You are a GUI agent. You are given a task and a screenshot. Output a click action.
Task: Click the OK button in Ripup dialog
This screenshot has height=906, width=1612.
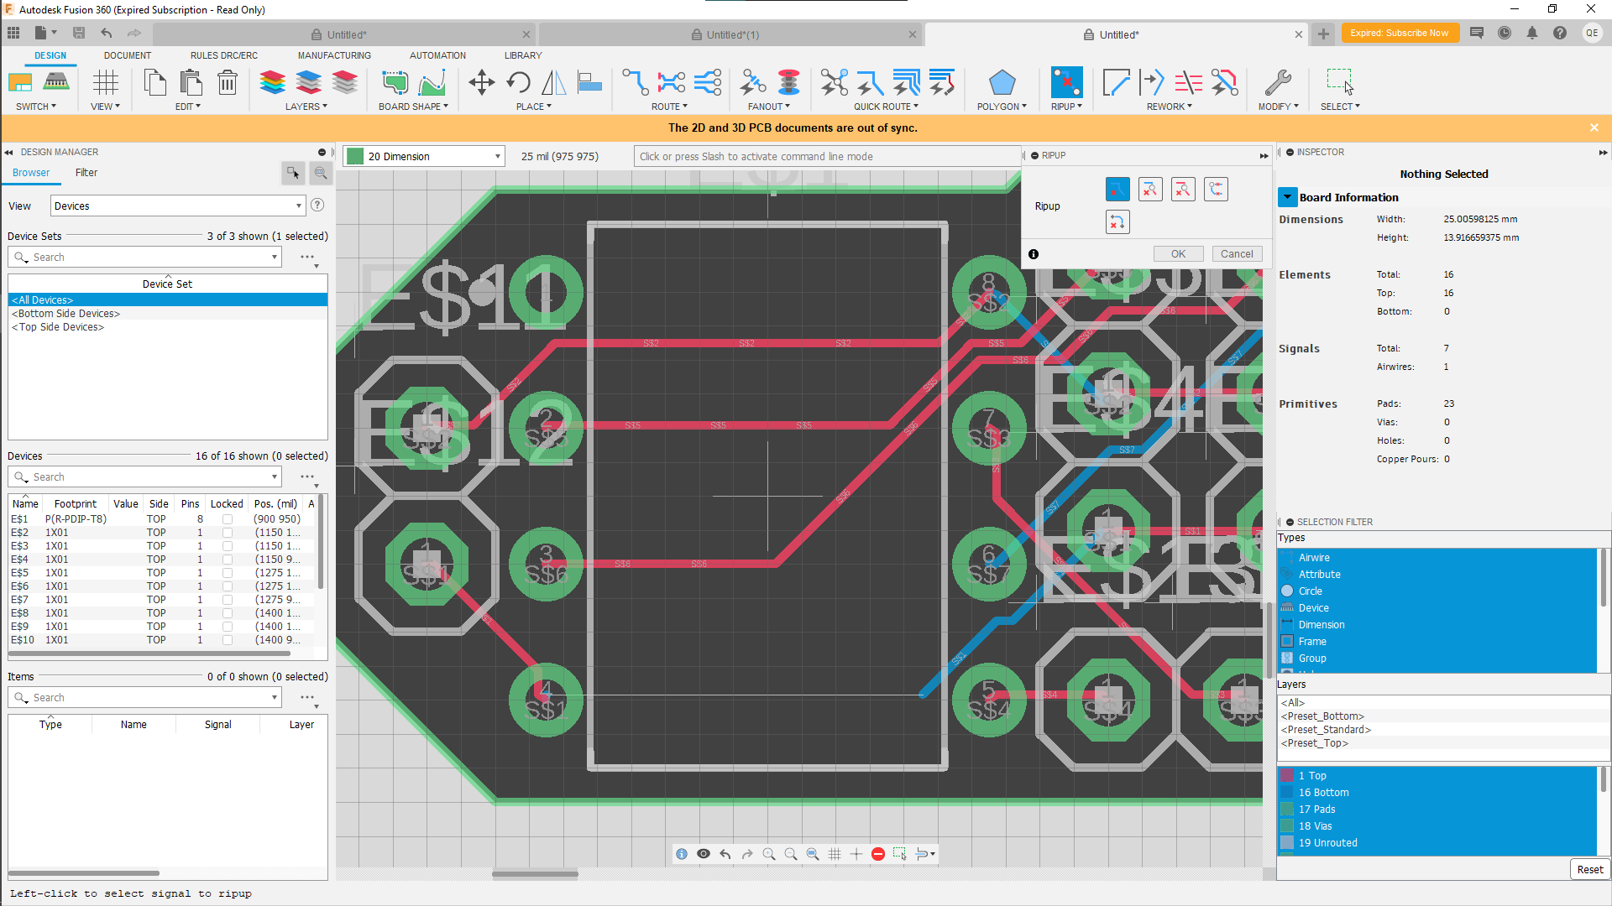coord(1178,253)
